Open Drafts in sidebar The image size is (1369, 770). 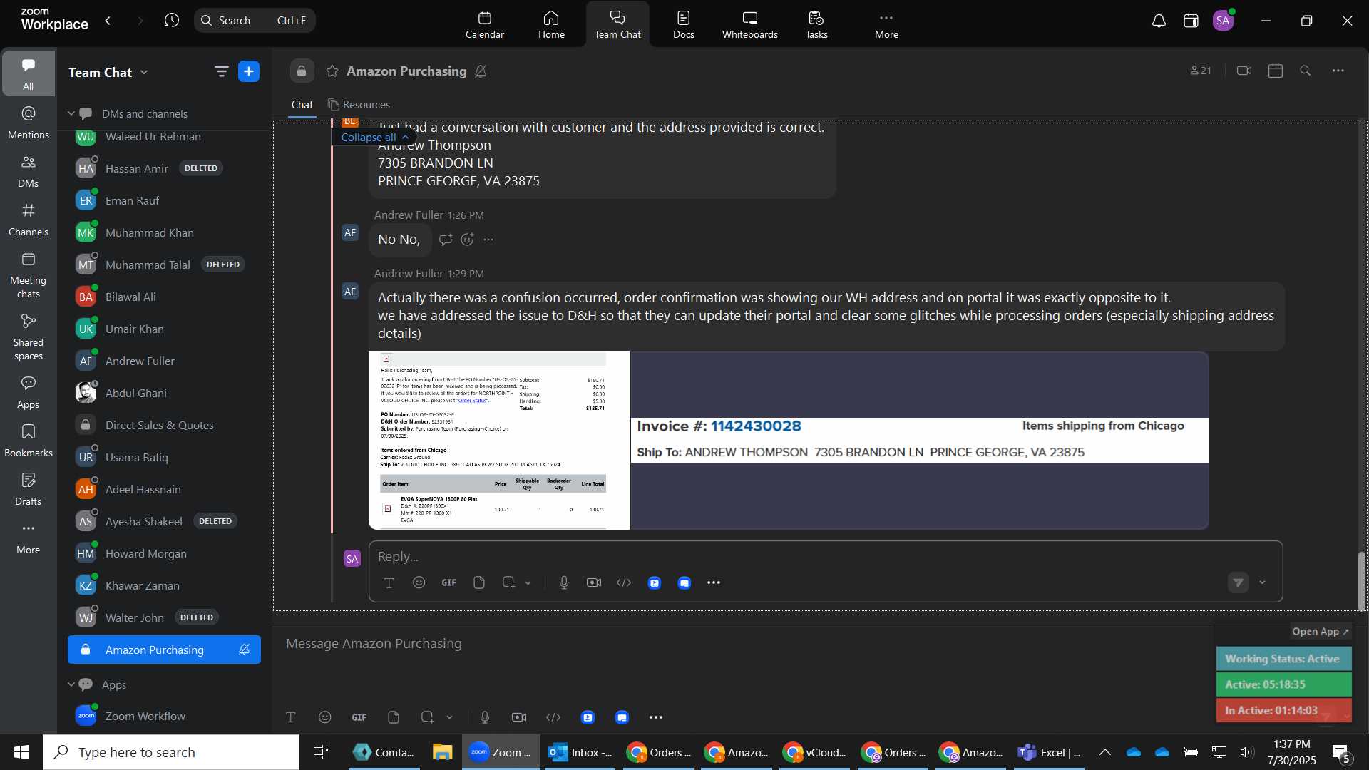[29, 489]
